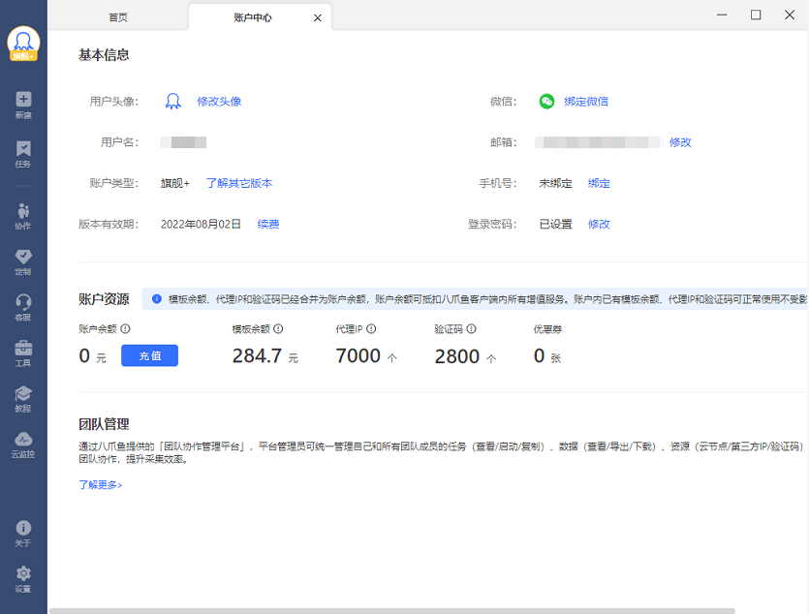
Task: Click the 团队管理 section heading
Action: point(104,424)
